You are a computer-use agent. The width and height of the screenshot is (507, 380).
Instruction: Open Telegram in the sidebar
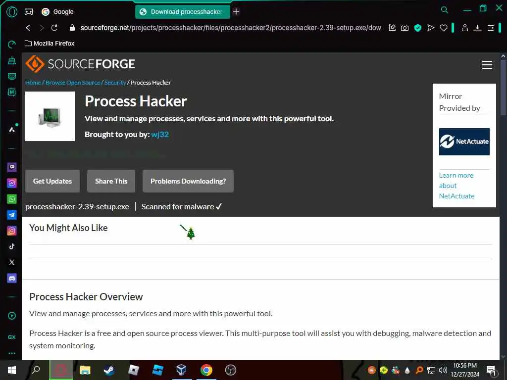tap(12, 215)
